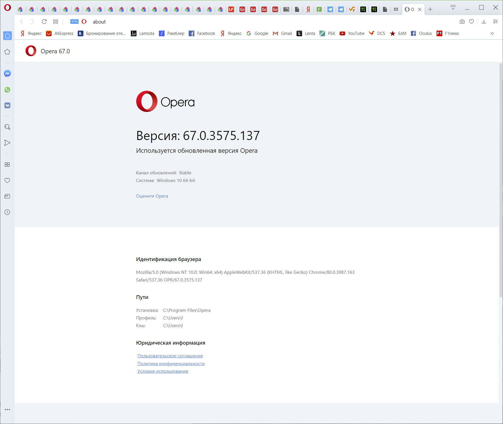Image resolution: width=503 pixels, height=424 pixels.
Task: Click the vertical page scrollbar
Action: [x=501, y=181]
